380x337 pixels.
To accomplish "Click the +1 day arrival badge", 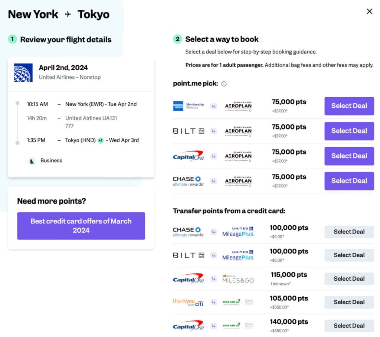I will (x=100, y=140).
